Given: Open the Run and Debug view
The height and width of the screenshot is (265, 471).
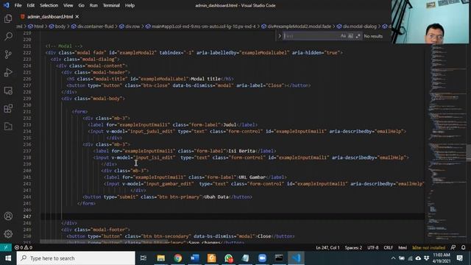Looking at the screenshot, I should tap(8, 72).
